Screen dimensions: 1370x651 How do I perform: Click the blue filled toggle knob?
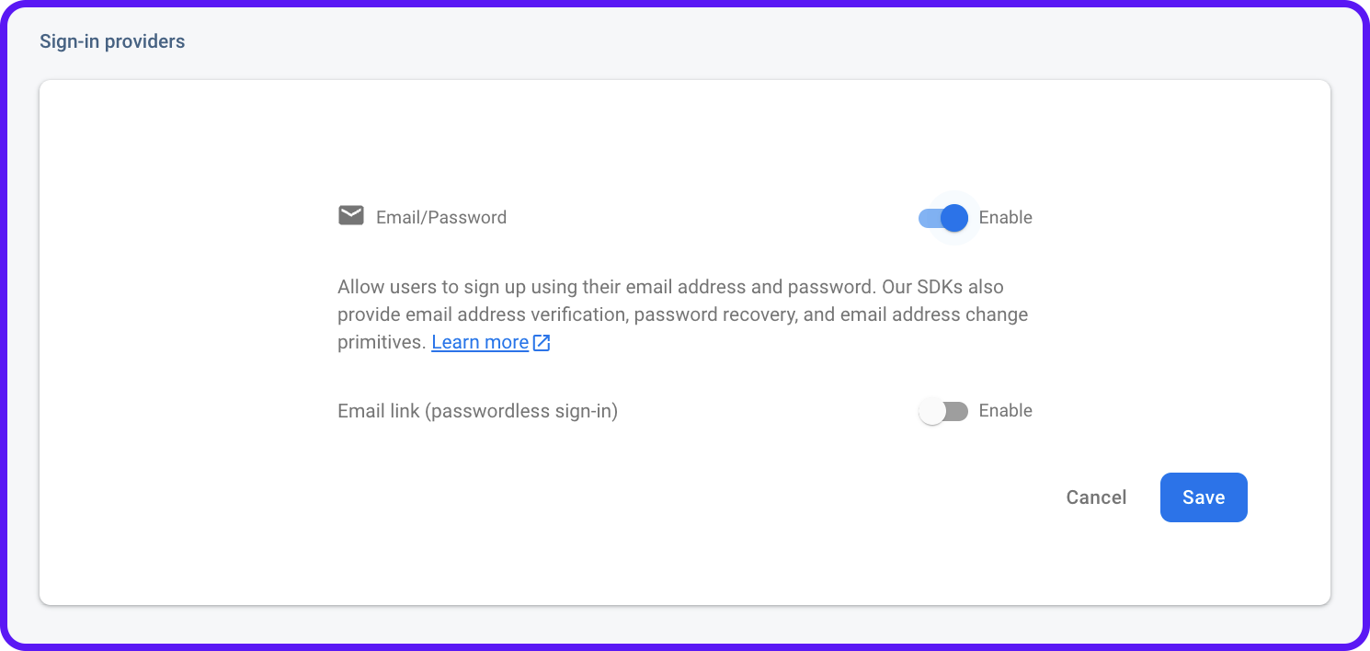(x=955, y=218)
